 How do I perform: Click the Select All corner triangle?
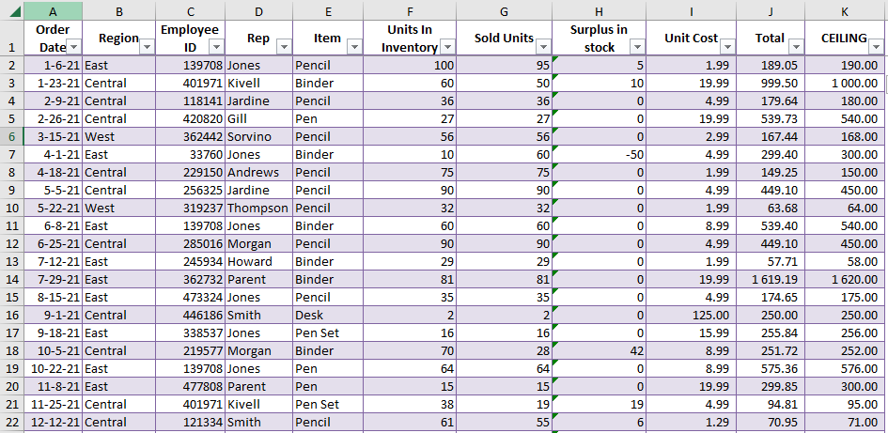click(14, 11)
